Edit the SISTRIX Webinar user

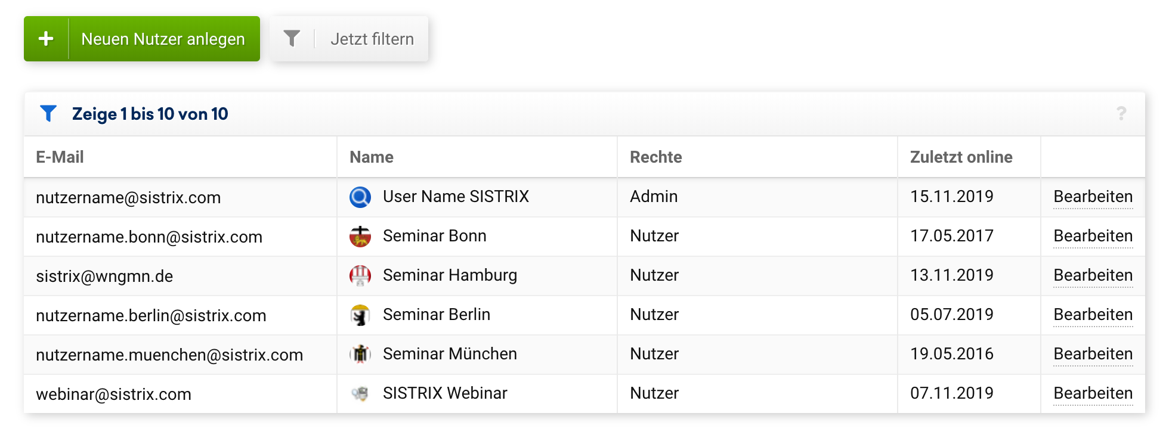point(1093,393)
